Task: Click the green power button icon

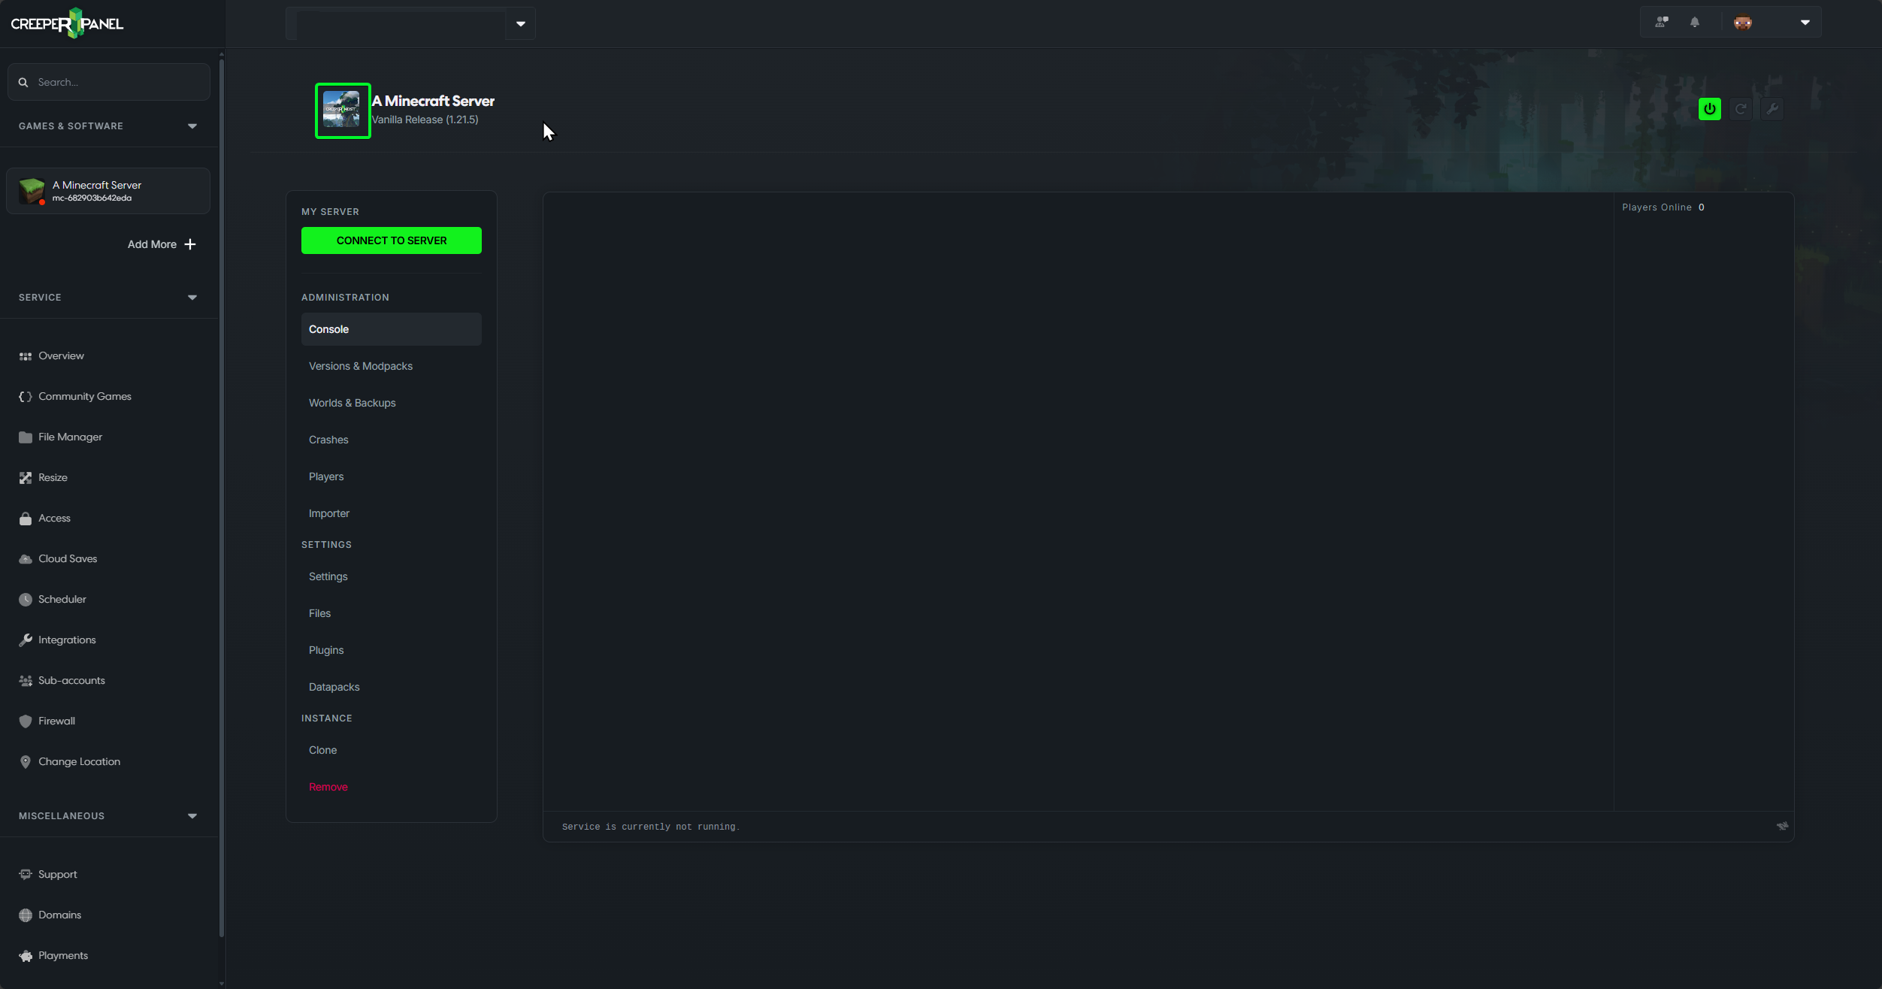Action: coord(1709,109)
